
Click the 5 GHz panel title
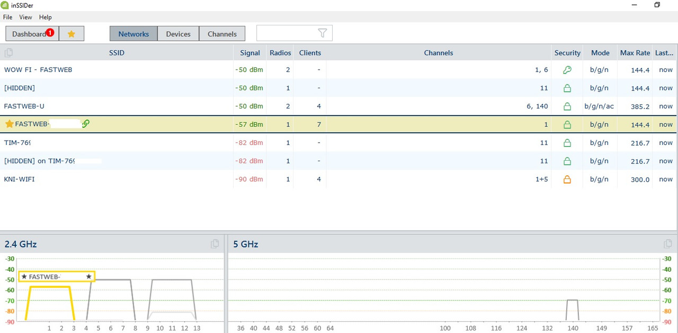coord(246,244)
